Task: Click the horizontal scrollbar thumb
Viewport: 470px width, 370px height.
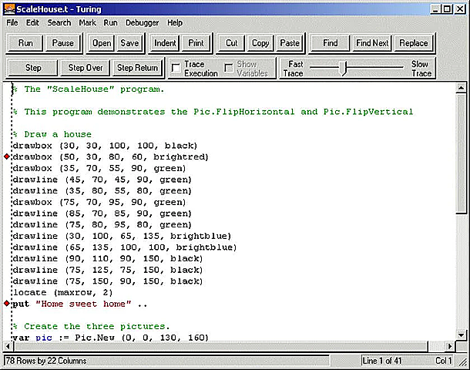Action: pos(220,346)
